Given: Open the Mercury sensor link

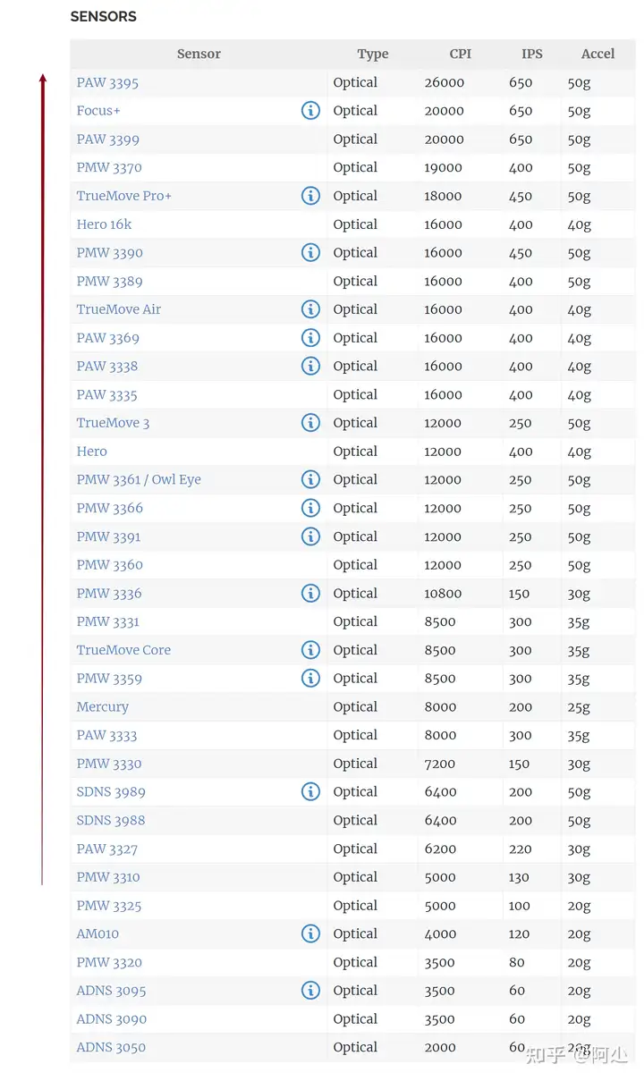Looking at the screenshot, I should tap(103, 706).
